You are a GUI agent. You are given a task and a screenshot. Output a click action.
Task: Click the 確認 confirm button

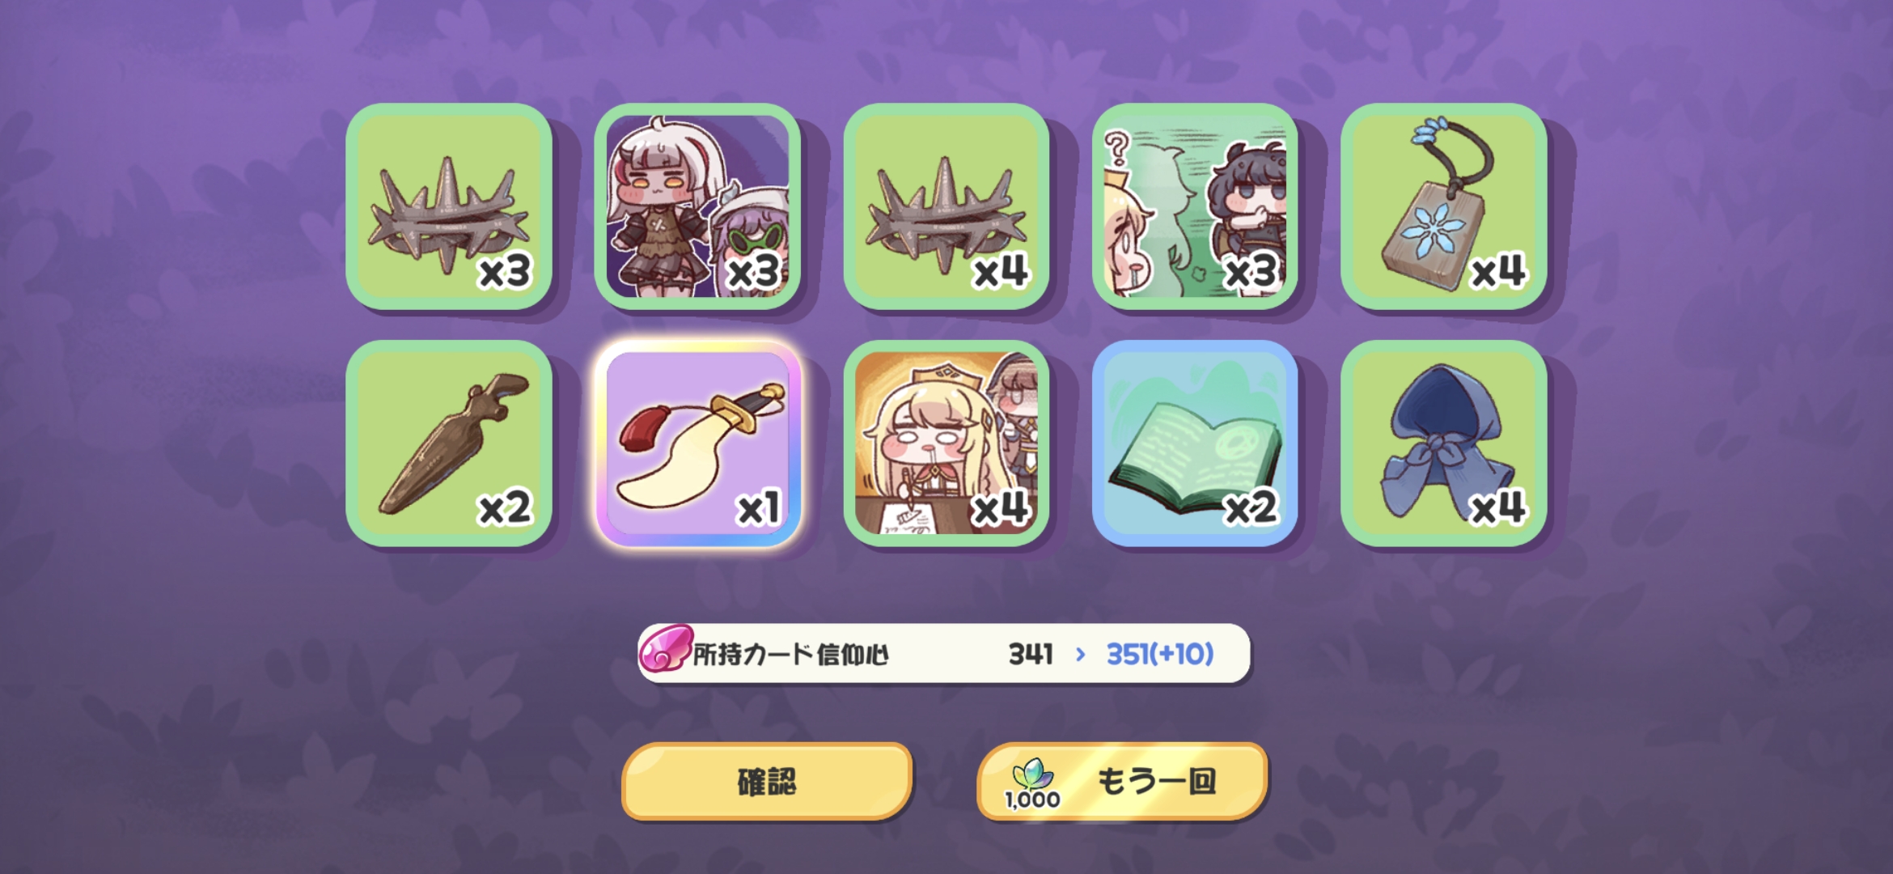coord(767,782)
